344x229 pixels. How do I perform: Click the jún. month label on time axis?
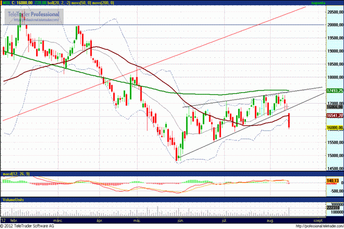[x=181, y=220]
